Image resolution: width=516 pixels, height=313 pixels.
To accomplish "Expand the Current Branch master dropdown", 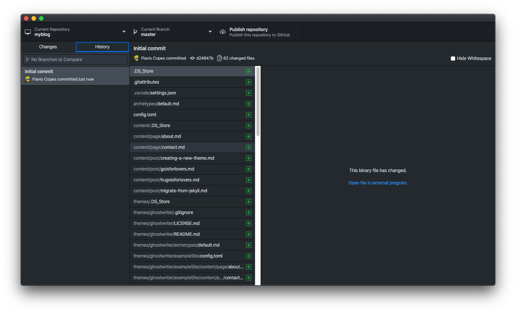I will pos(172,32).
